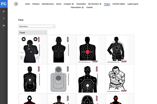Open the full-body silhouette with white bullseye

pyautogui.click(x=30, y=79)
